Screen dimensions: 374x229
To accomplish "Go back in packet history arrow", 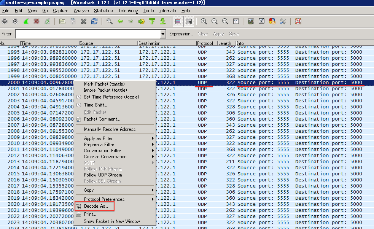I will 120,21.
